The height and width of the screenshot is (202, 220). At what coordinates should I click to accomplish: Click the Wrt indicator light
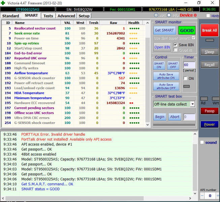[215, 98]
